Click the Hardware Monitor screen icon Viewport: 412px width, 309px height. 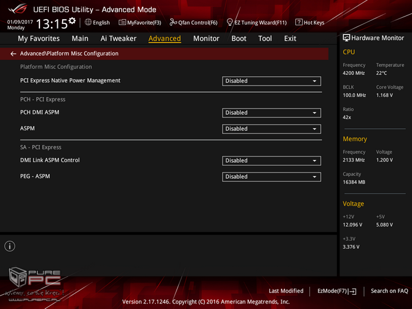pyautogui.click(x=346, y=38)
